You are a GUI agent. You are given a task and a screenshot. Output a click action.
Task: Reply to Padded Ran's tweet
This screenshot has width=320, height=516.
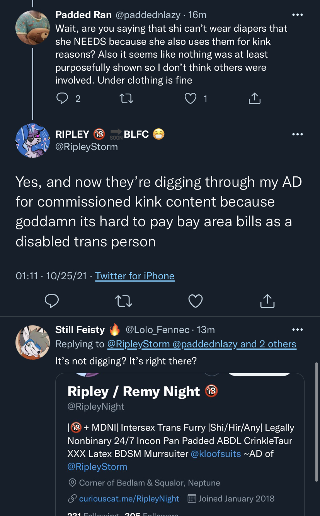(x=62, y=99)
